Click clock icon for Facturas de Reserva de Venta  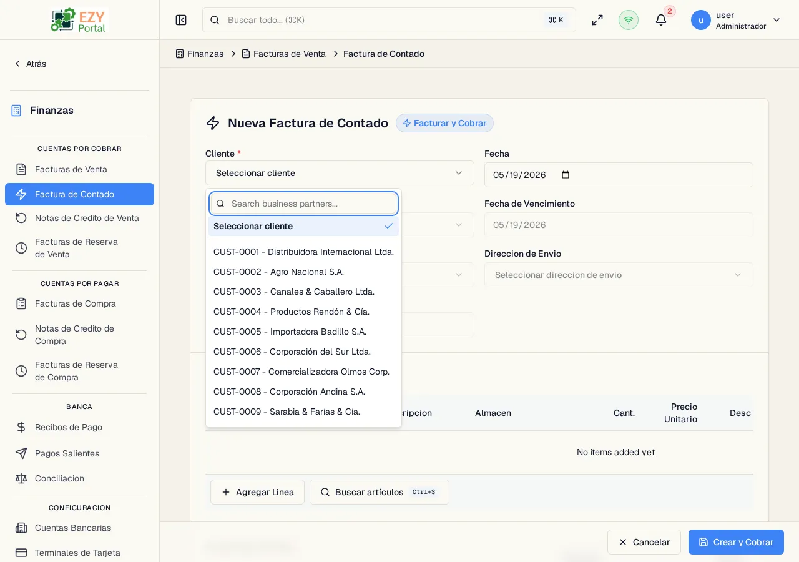click(21, 248)
